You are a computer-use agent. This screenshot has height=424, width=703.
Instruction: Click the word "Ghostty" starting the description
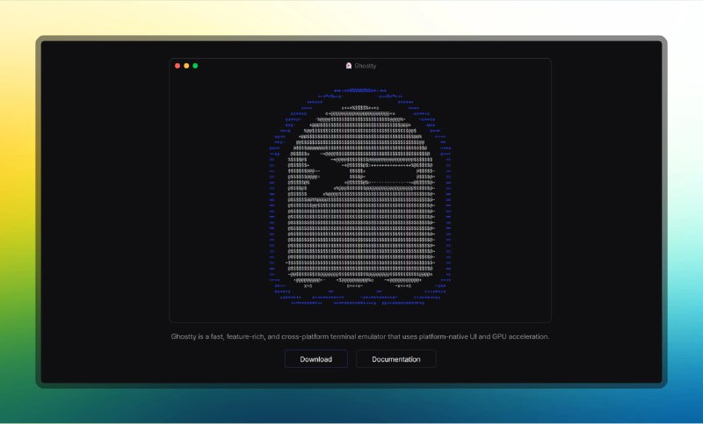coord(185,336)
